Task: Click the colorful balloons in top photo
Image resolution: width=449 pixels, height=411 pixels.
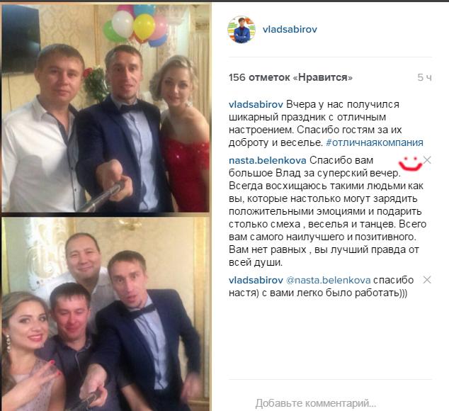Action: (136, 26)
